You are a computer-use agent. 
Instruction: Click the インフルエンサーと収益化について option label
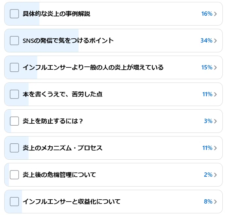[72, 202]
